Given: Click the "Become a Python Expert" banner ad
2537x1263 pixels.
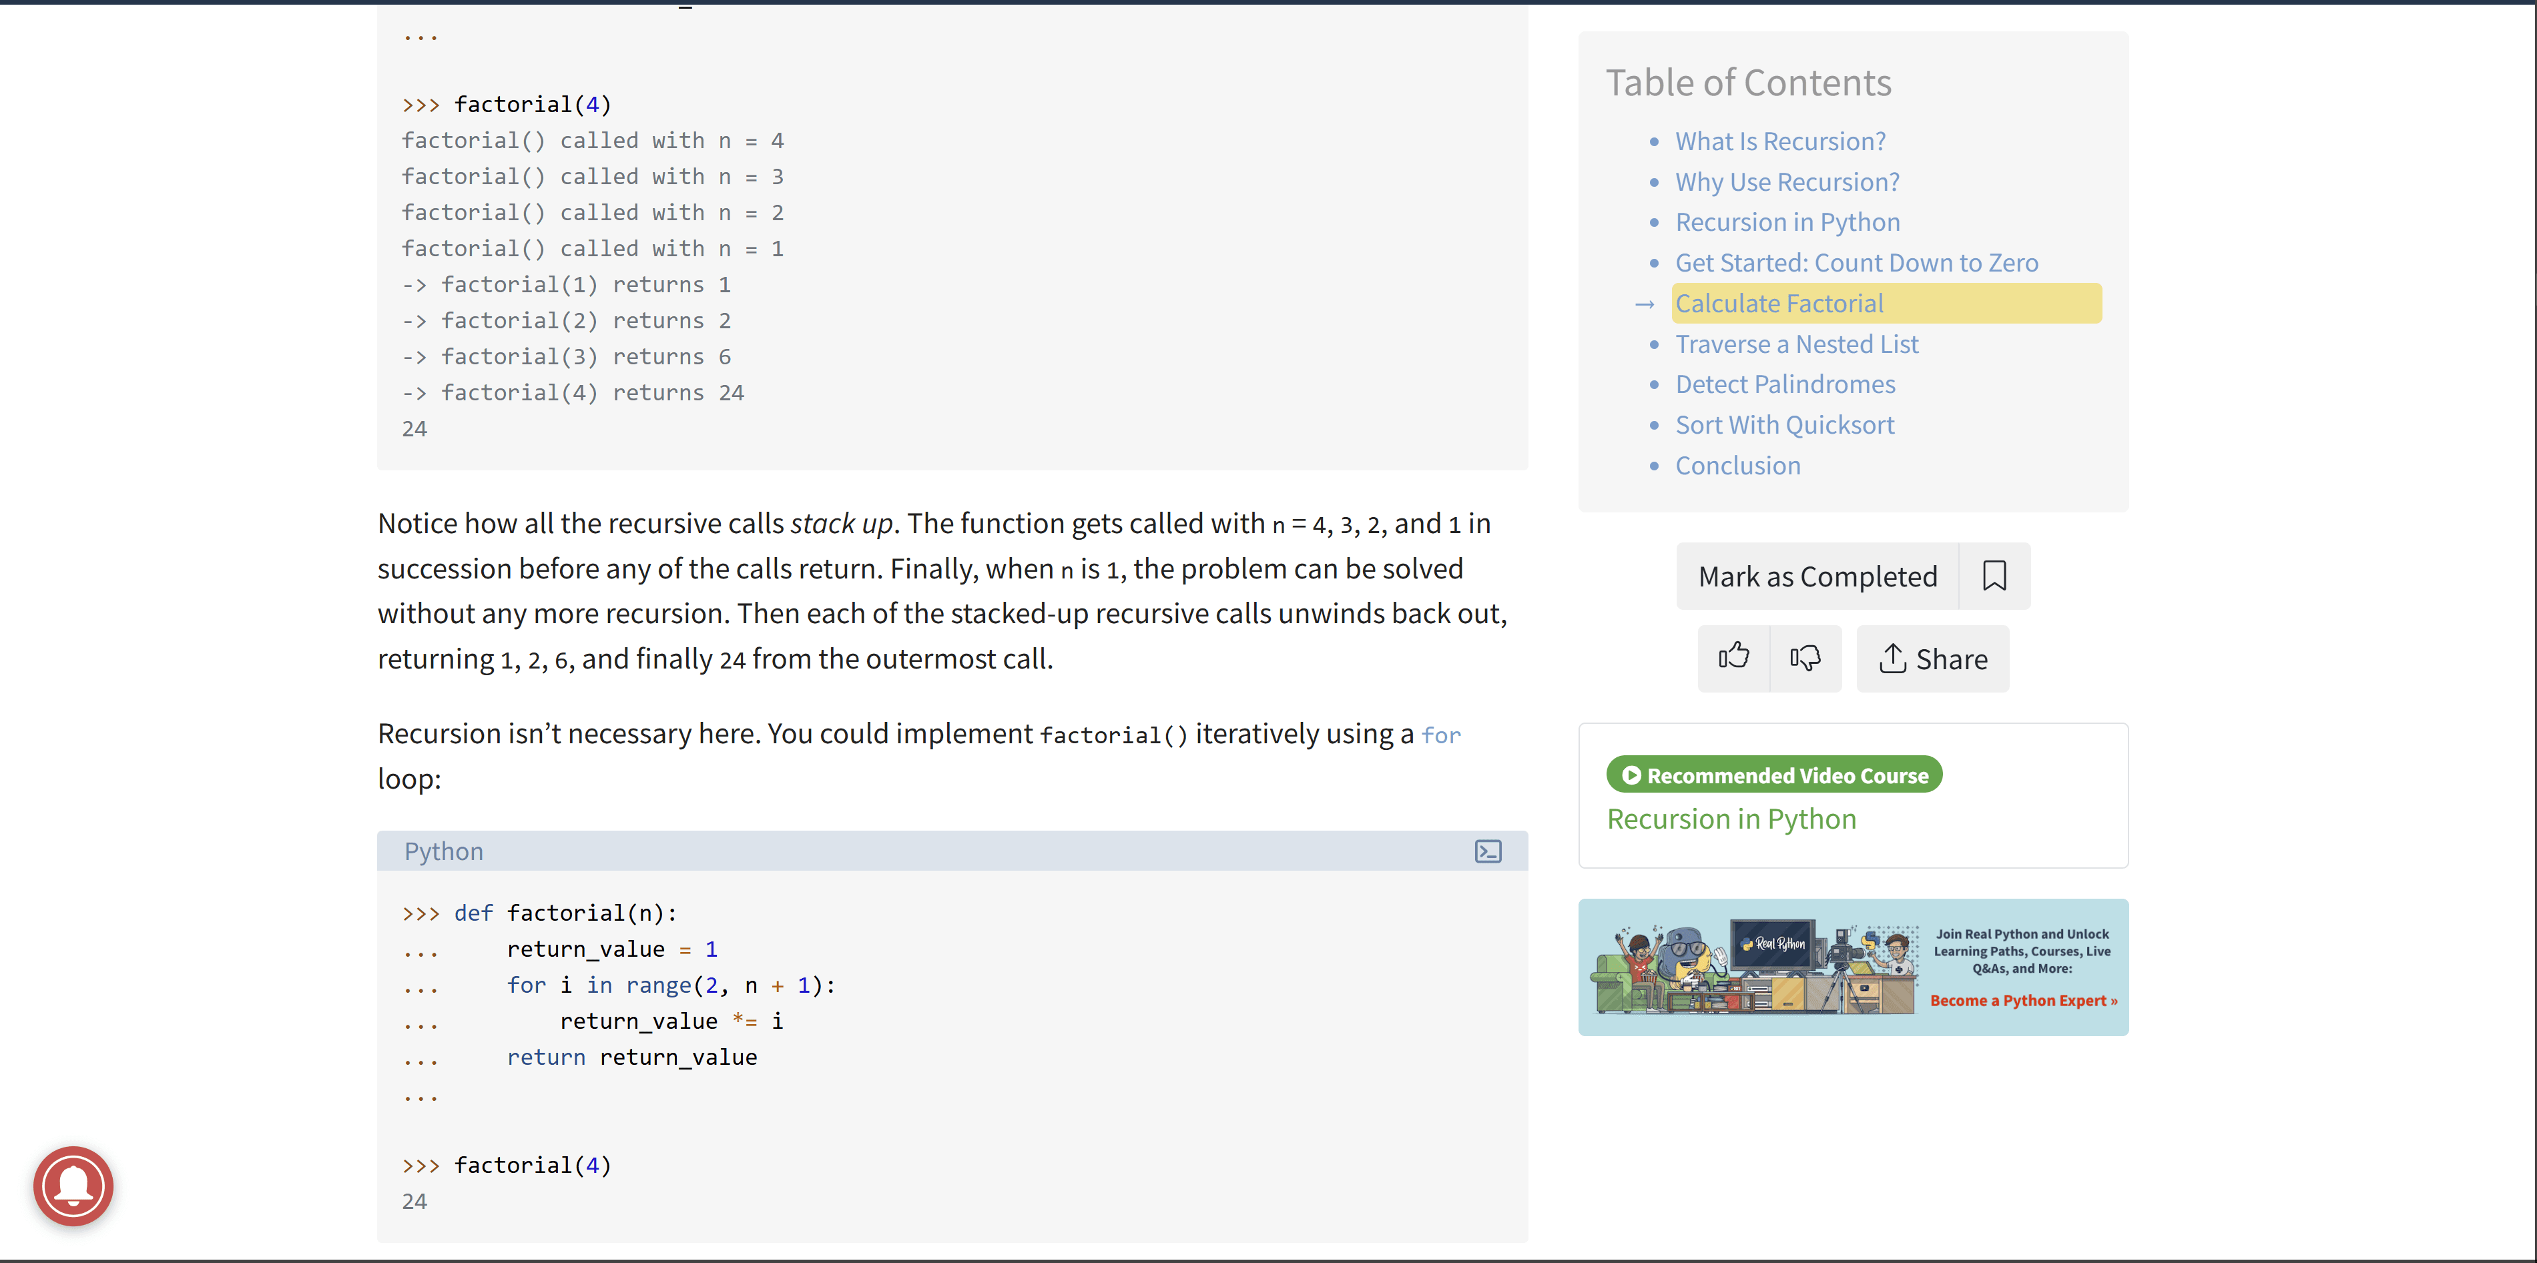Looking at the screenshot, I should [2023, 1000].
